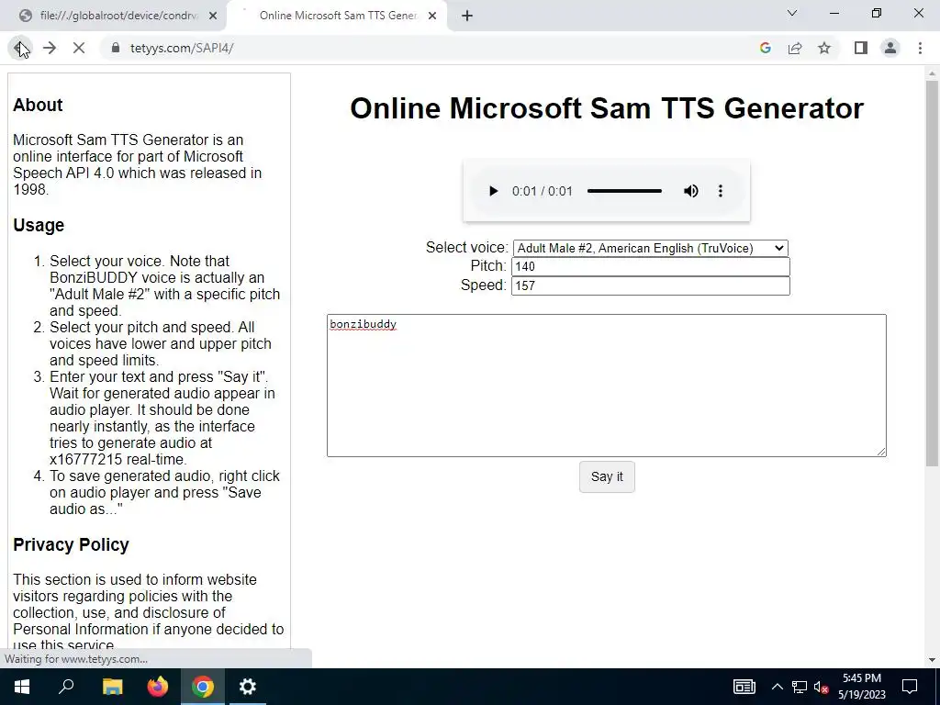Viewport: 940px width, 705px height.
Task: Click the Say it button
Action: (607, 476)
